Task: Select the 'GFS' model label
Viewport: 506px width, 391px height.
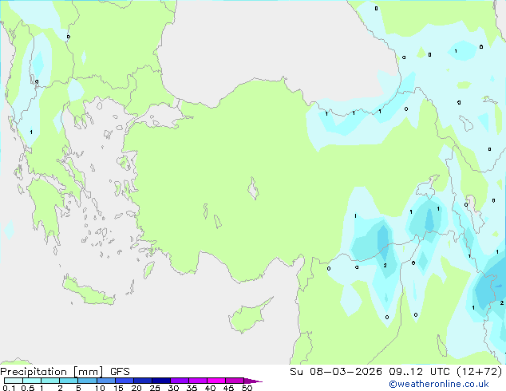Action: (x=120, y=372)
